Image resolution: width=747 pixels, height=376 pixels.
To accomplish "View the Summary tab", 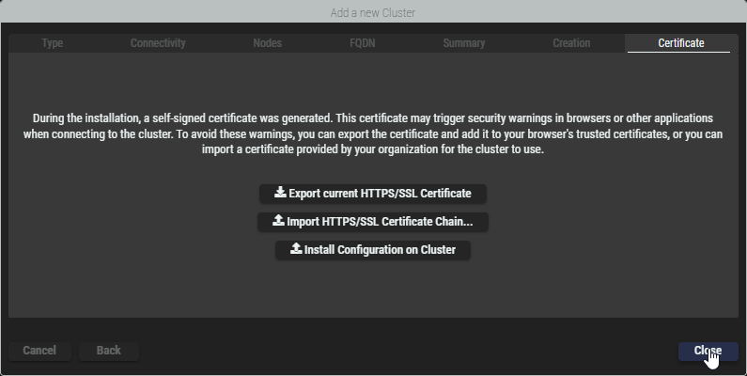I will [x=464, y=43].
